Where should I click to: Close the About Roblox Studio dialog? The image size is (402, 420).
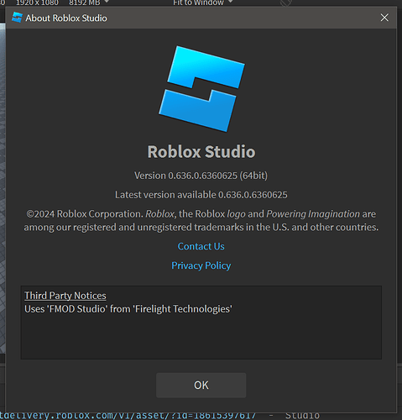384,18
